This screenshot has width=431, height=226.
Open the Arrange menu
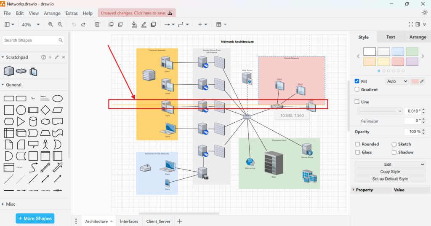point(52,13)
